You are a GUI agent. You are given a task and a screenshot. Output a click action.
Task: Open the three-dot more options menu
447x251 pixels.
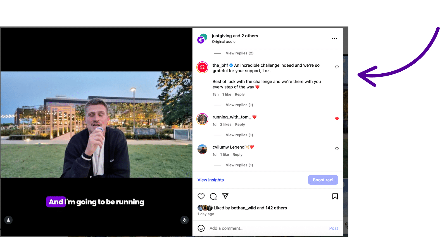point(334,38)
